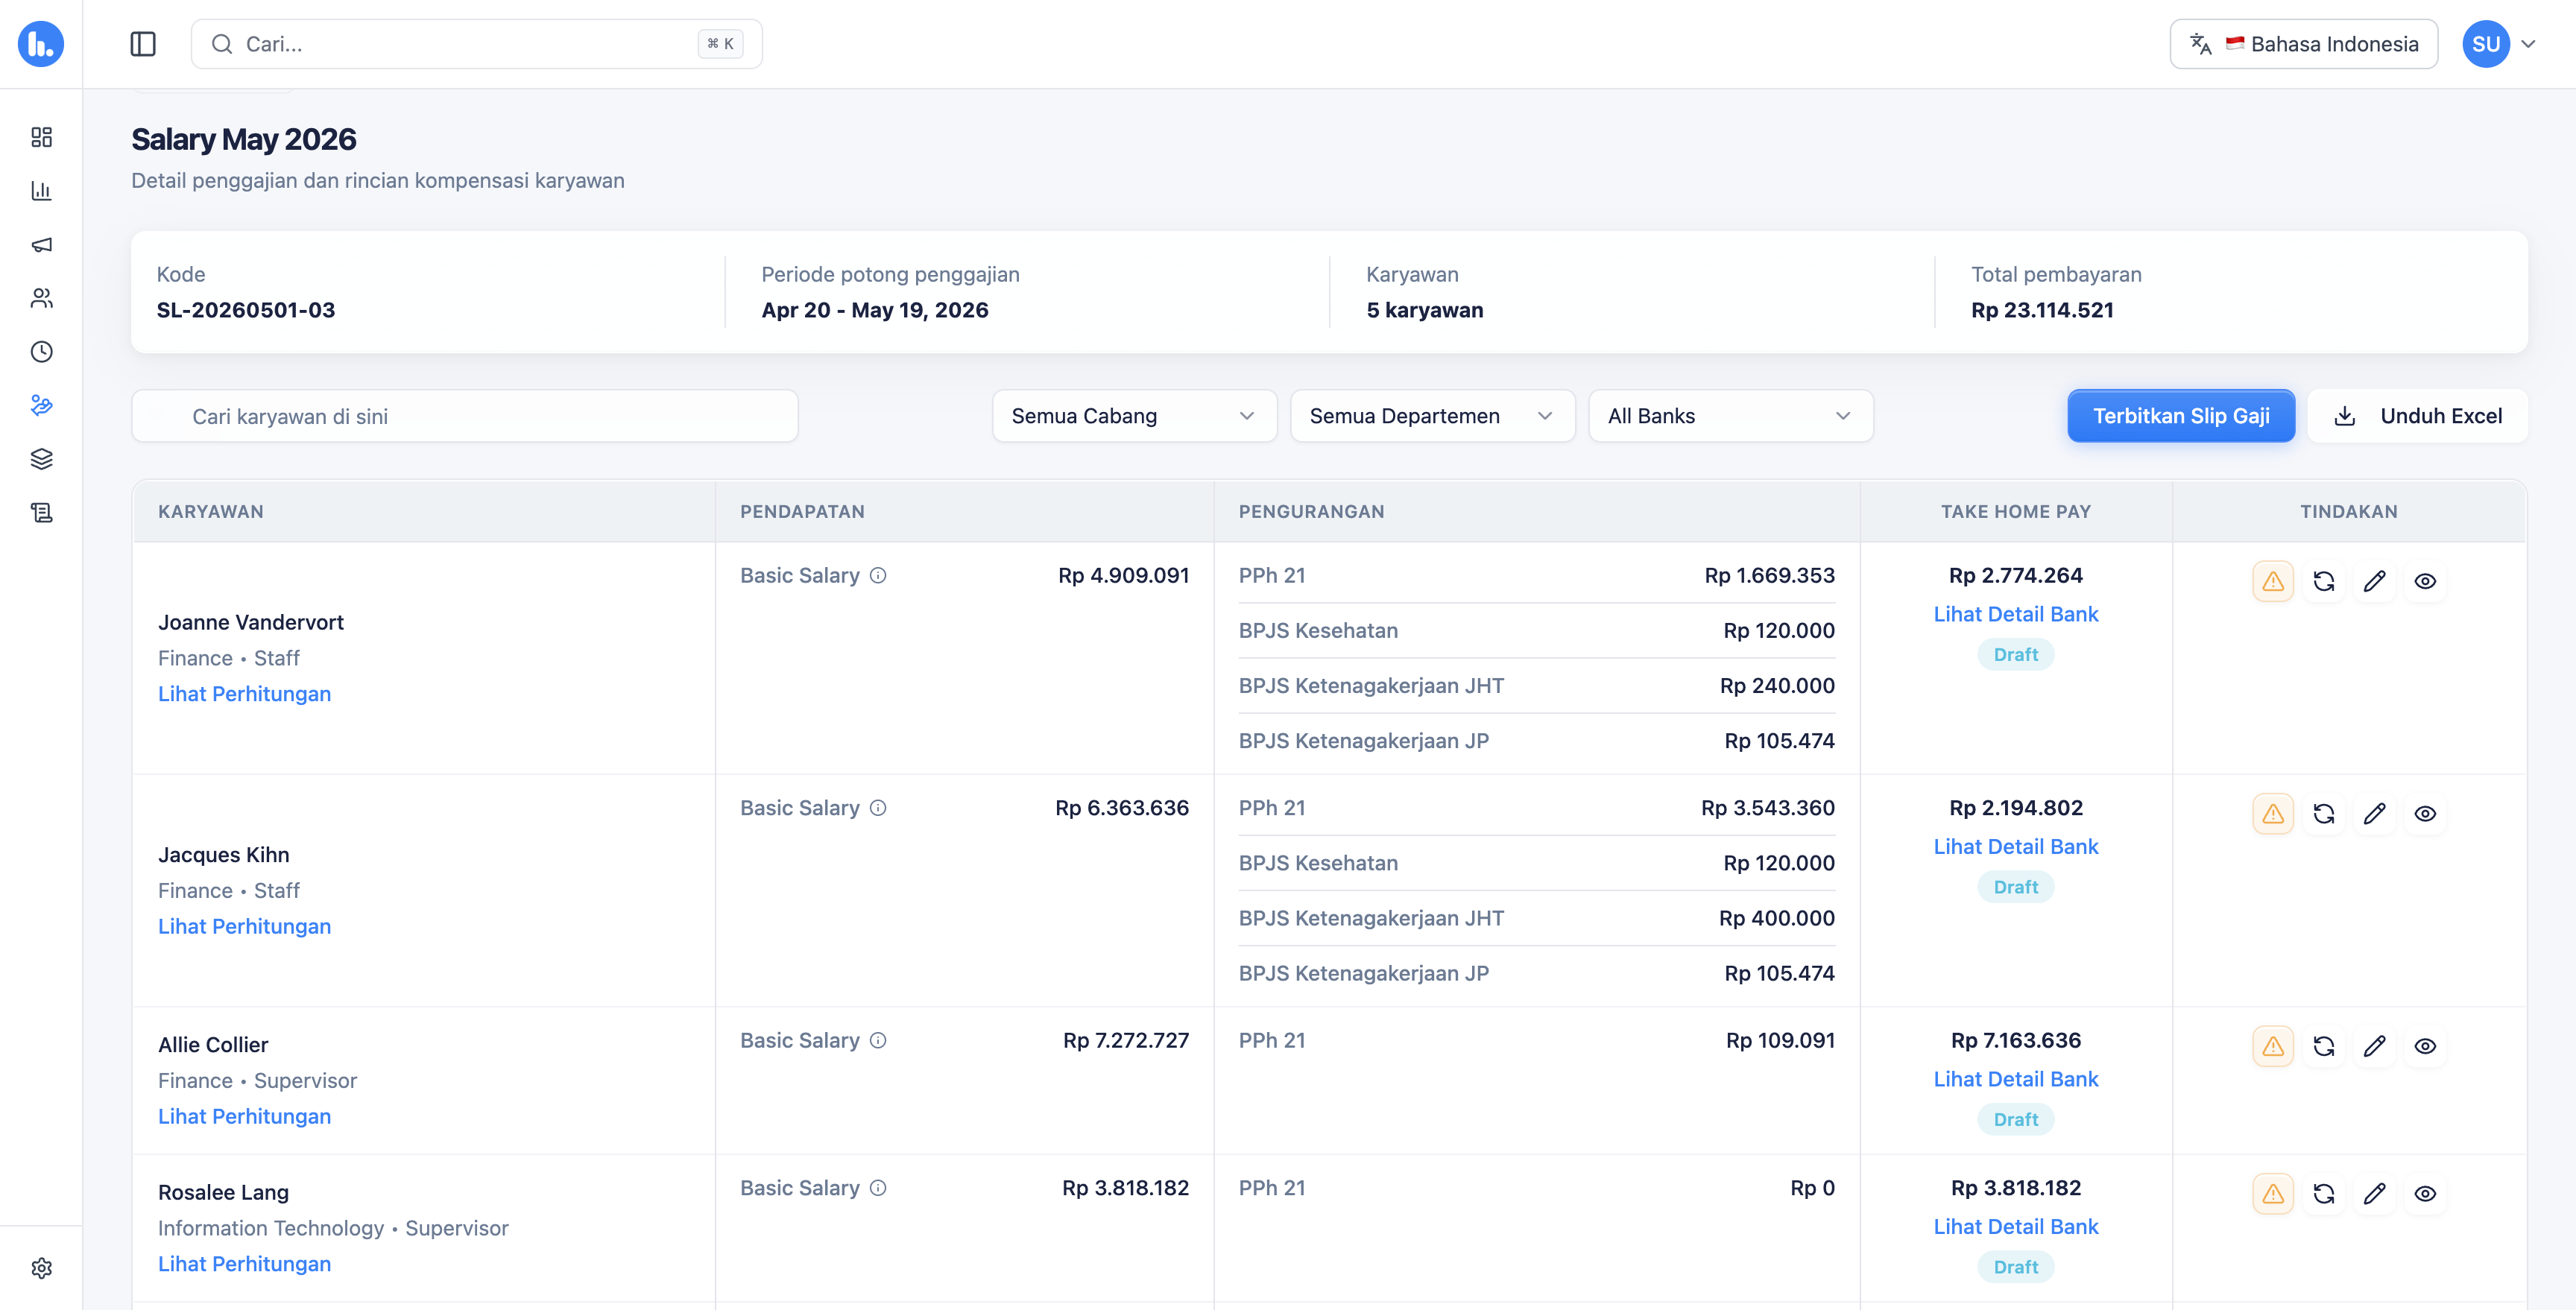
Task: Click warning icon for Jacques Kihn
Action: pyautogui.click(x=2273, y=814)
